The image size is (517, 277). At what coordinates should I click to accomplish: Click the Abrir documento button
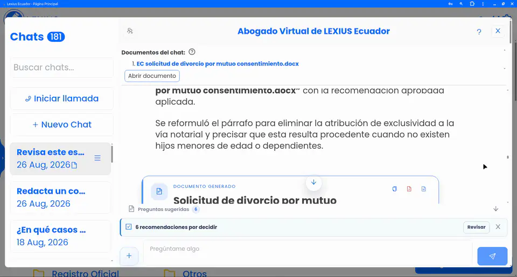point(152,76)
